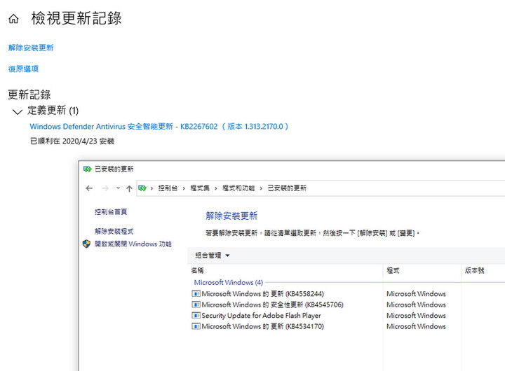Screen dimensions: 505x371
Task: Click the icon beside Adobe Flash Player update
Action: 196,316
